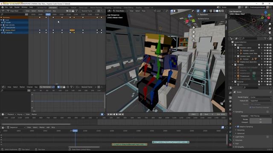The image size is (273, 153).
Task: Select the Summary channel row
Action: pos(14,17)
